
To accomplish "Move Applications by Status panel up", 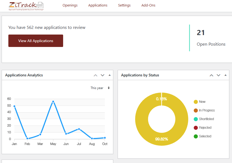I will pos(211,75).
